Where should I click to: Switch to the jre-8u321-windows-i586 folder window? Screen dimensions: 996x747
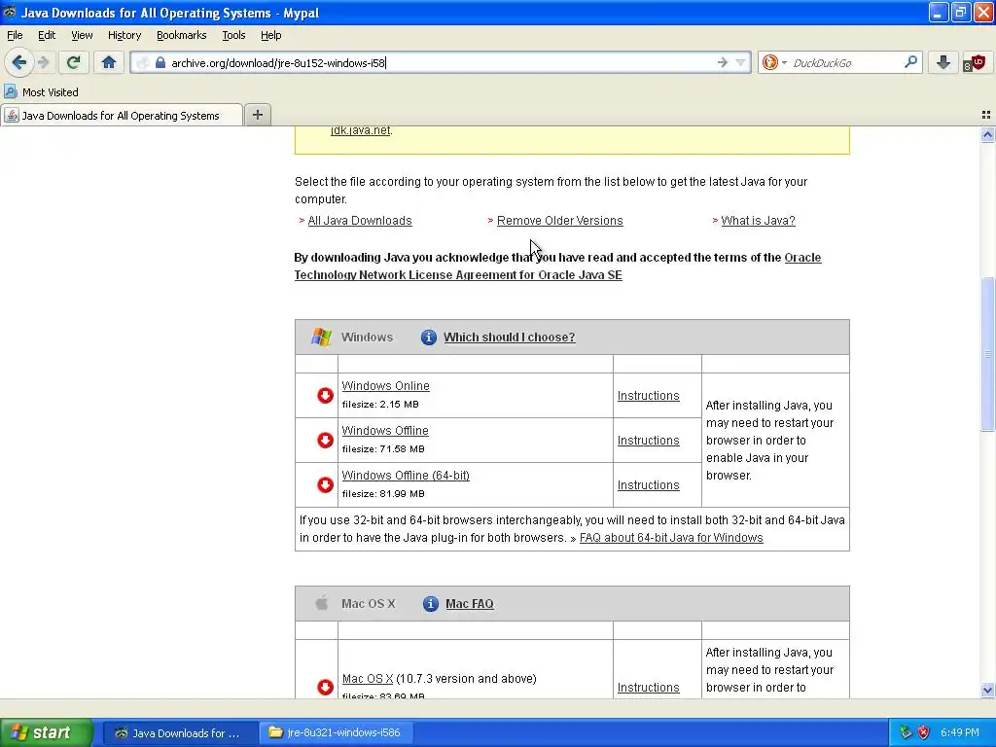(336, 732)
